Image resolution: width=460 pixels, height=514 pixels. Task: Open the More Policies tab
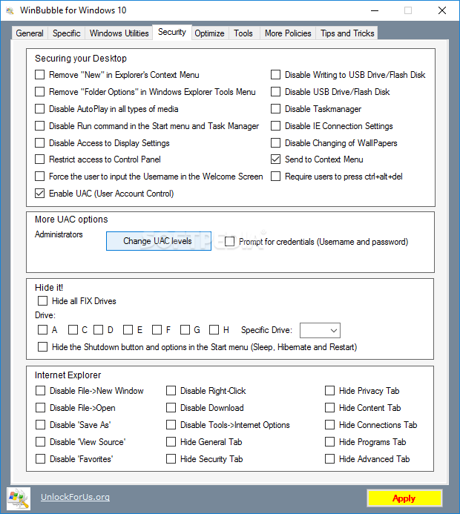coord(288,33)
